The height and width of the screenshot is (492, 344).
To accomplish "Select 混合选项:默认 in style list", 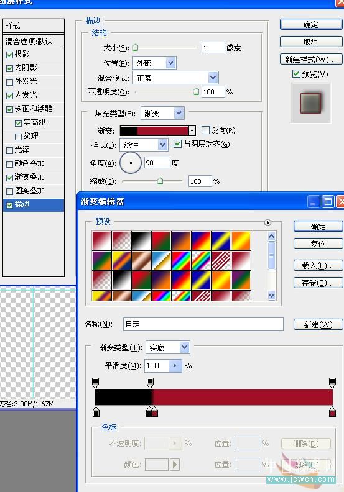I will coord(34,41).
